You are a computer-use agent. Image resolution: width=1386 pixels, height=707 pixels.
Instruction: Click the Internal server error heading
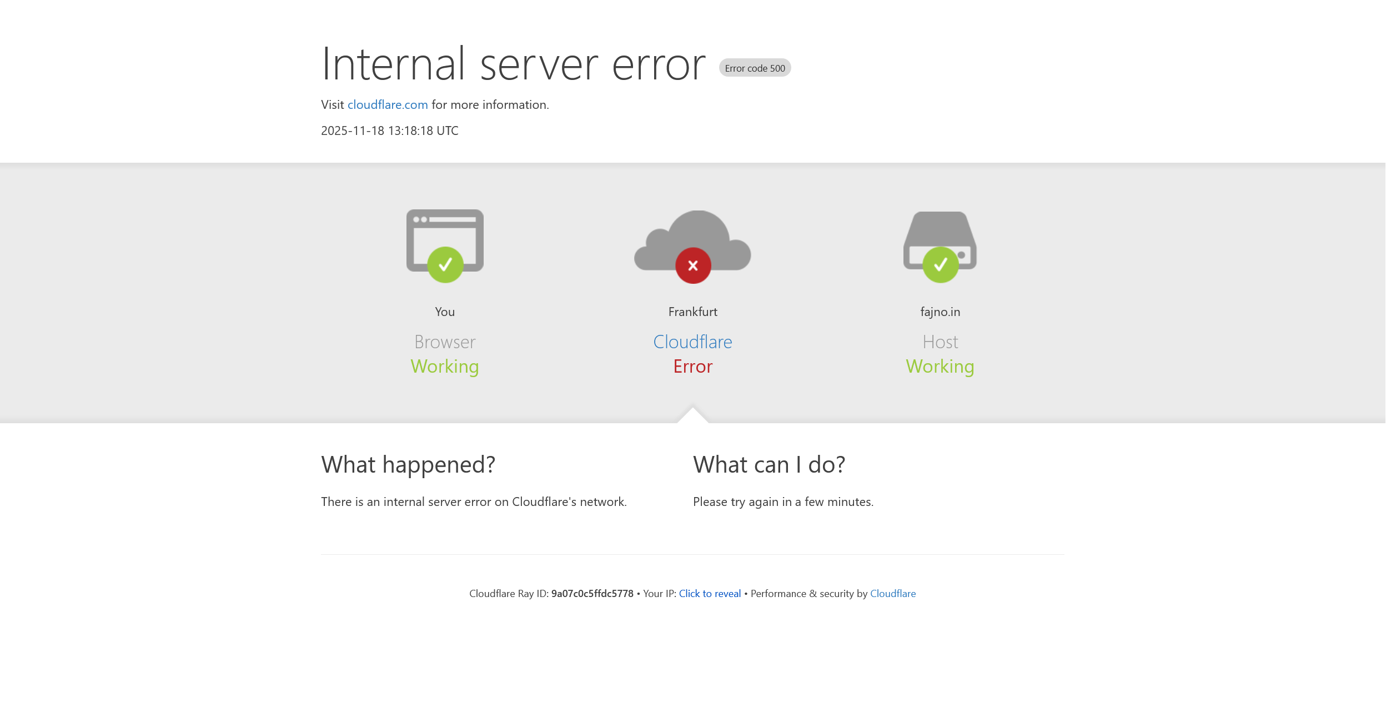click(x=513, y=64)
